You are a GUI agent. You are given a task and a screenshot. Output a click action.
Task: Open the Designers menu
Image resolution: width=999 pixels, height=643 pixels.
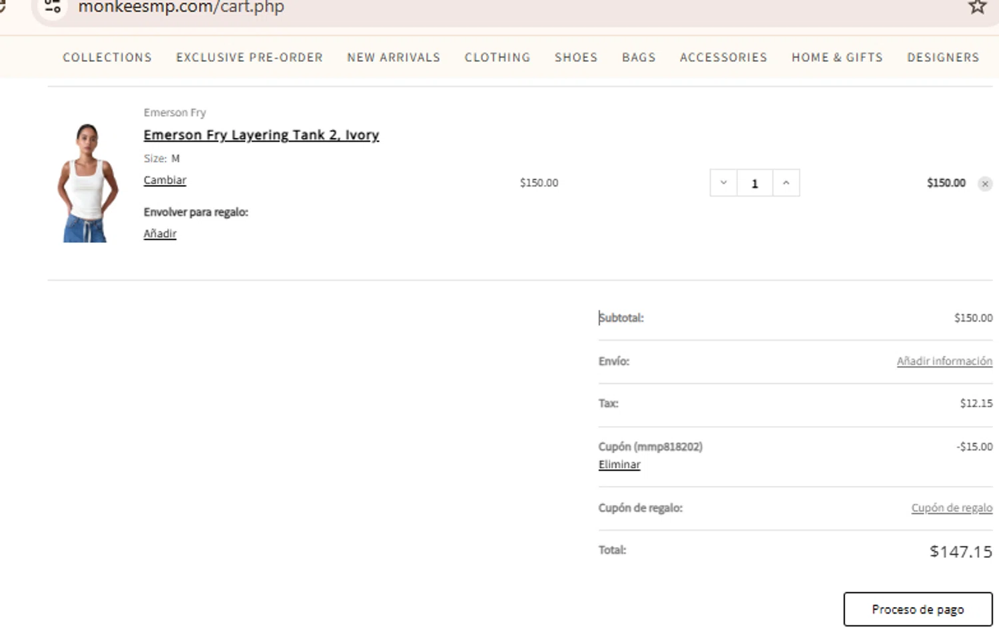pos(943,57)
